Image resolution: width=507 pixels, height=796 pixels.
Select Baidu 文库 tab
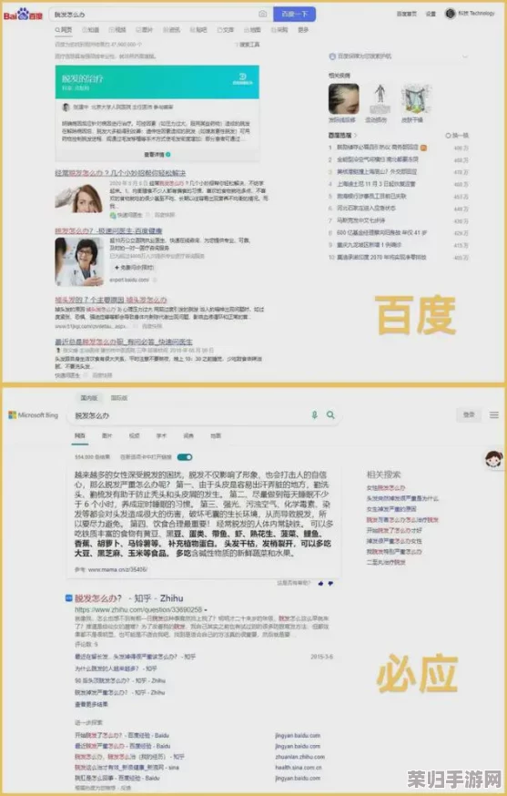(226, 30)
